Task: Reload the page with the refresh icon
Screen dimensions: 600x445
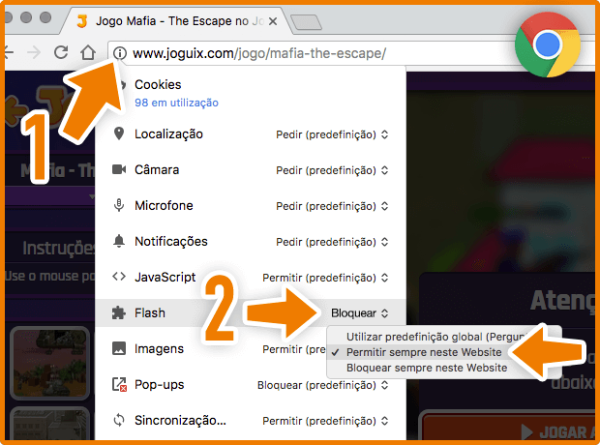Action: 61,52
